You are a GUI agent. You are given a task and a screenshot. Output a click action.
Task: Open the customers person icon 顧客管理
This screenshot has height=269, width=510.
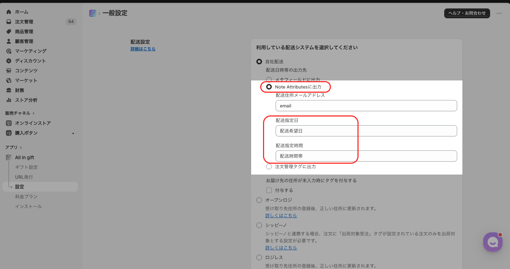(9, 41)
